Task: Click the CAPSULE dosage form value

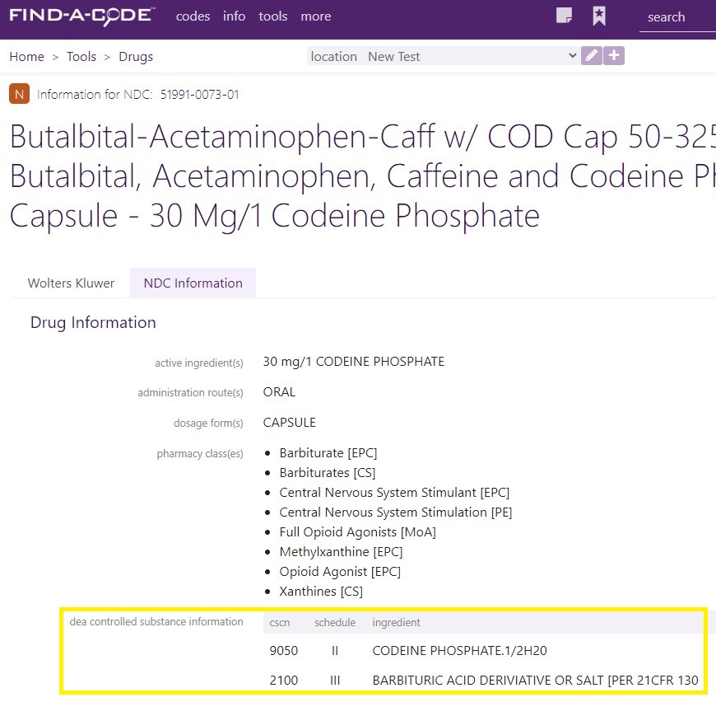Action: click(289, 423)
